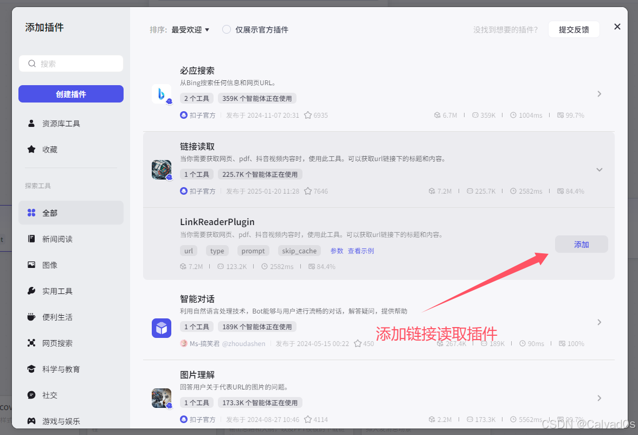The height and width of the screenshot is (435, 638).
Task: Select the 全部 grid icon
Action: [x=31, y=213]
